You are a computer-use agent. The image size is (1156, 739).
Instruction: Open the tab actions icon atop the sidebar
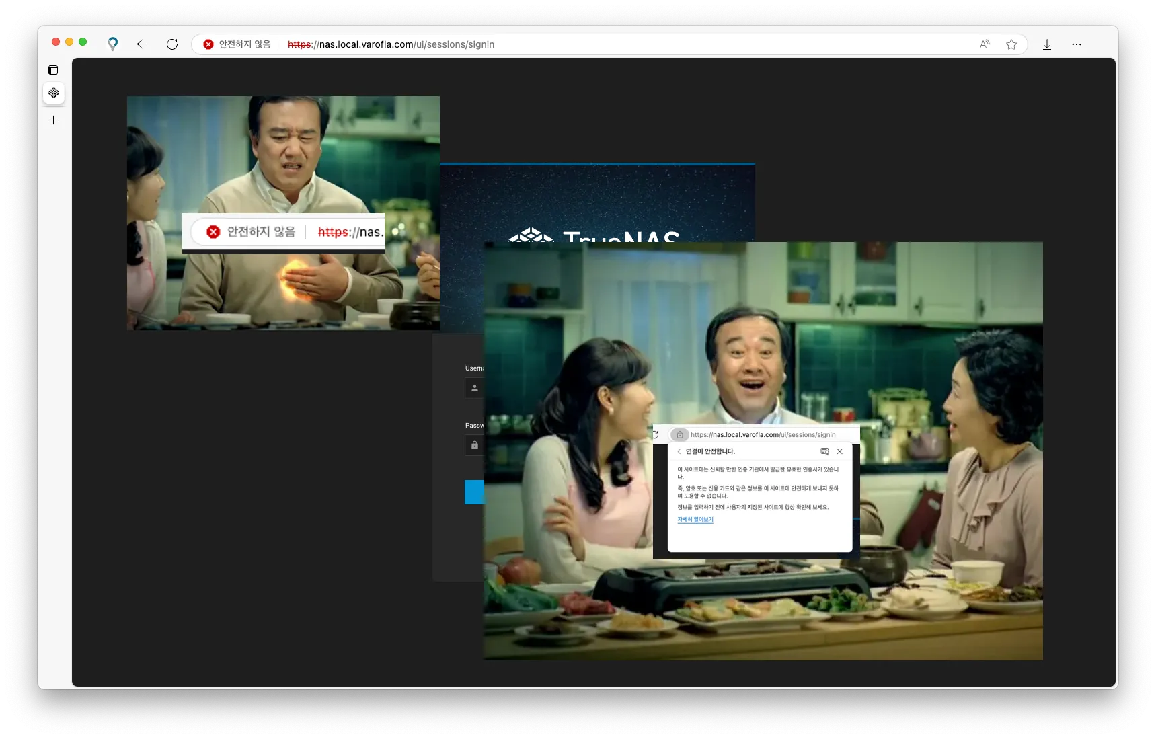tap(53, 70)
